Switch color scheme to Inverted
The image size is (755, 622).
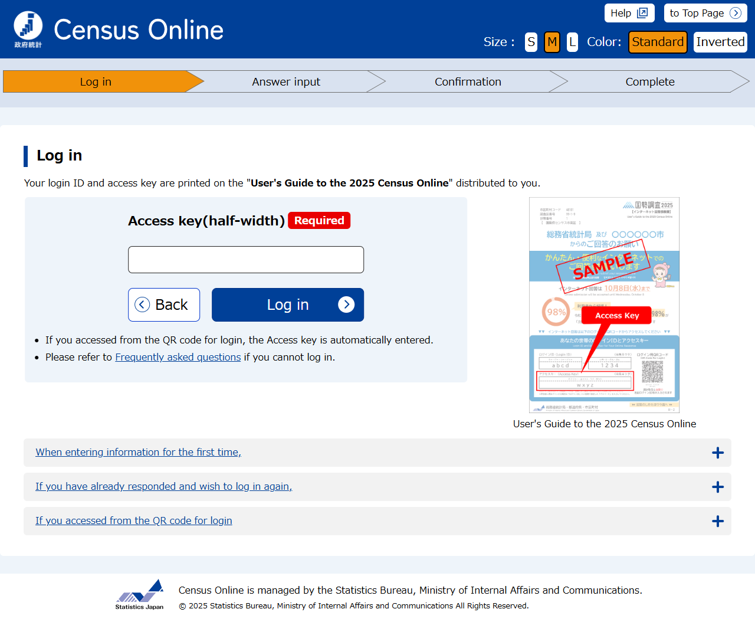[720, 42]
